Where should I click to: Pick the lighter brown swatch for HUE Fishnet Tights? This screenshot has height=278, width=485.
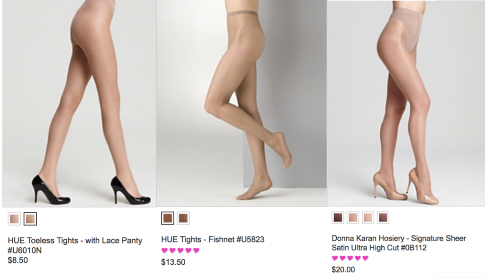pyautogui.click(x=183, y=219)
